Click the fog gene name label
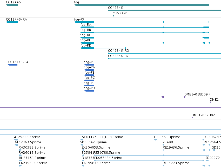 pos(77,2)
